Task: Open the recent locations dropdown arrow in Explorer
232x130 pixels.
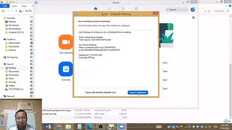Action: tap(12, 11)
